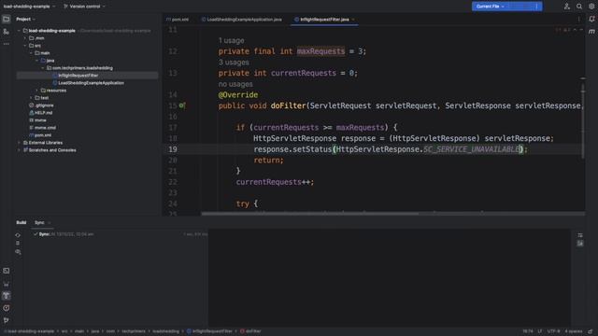Click the Stop icon in Build panel
Viewport: 598px width, 336px height.
pyautogui.click(x=18, y=243)
